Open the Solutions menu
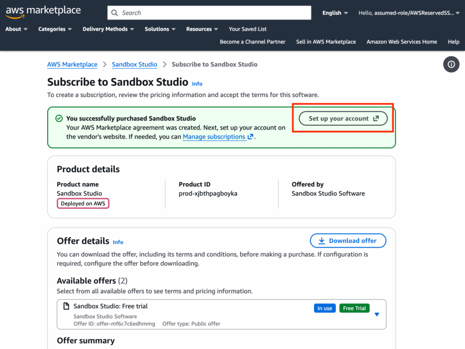This screenshot has height=349, width=465. 160,29
